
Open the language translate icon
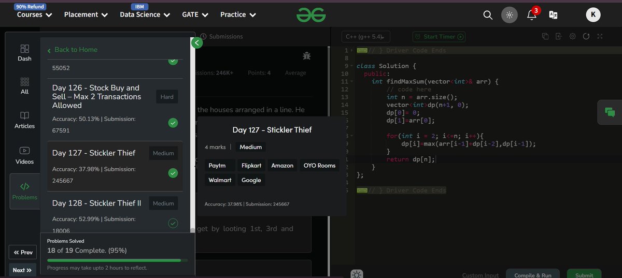[x=553, y=15]
